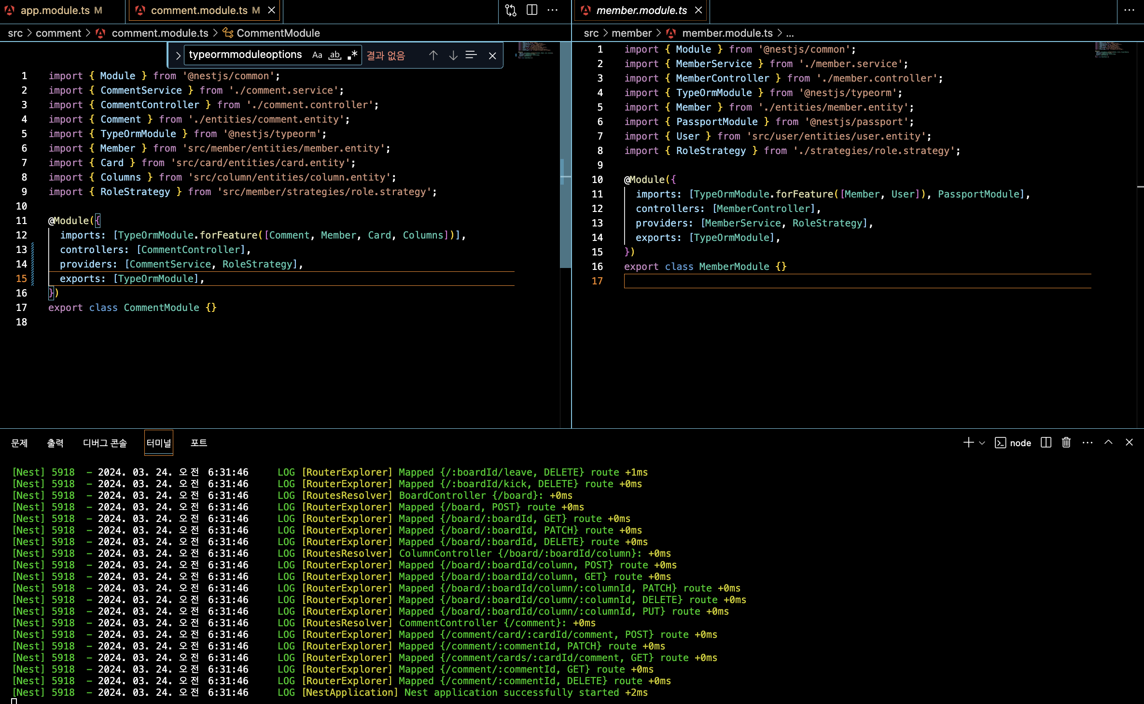Kill terminal with the trash icon
This screenshot has height=704, width=1144.
pyautogui.click(x=1066, y=442)
